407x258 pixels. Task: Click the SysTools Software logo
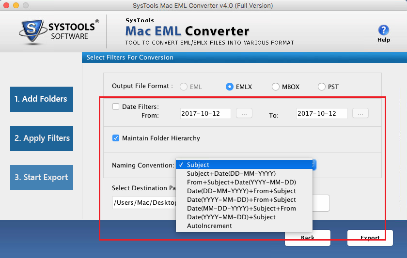(59, 31)
